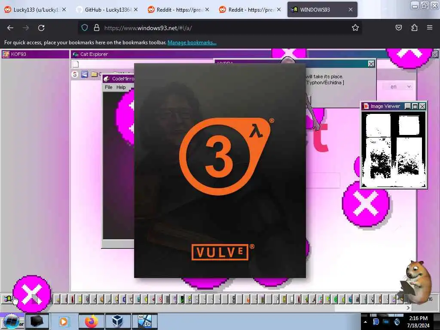Image resolution: width=440 pixels, height=330 pixels.
Task: Minimize the Image Viewer window
Action: [407, 107]
